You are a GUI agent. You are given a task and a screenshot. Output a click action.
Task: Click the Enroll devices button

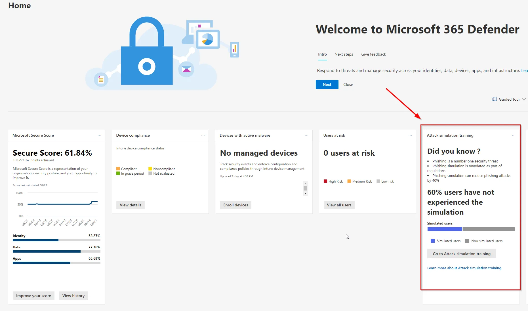tap(235, 205)
